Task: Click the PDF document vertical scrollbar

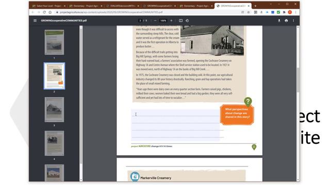Action: (x=298, y=80)
